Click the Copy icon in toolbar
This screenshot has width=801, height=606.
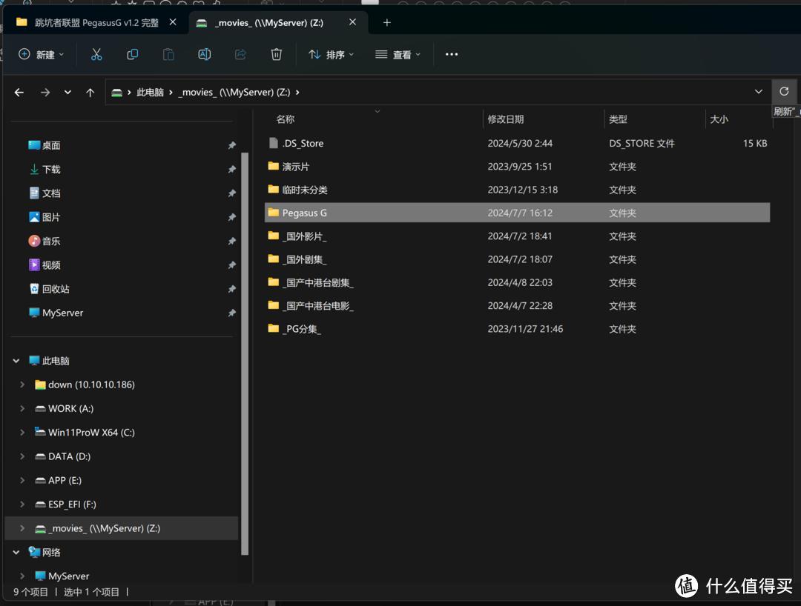133,54
